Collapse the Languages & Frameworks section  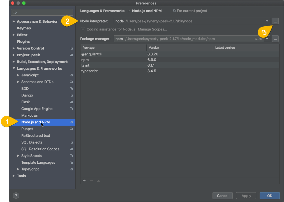pyautogui.click(x=14, y=68)
